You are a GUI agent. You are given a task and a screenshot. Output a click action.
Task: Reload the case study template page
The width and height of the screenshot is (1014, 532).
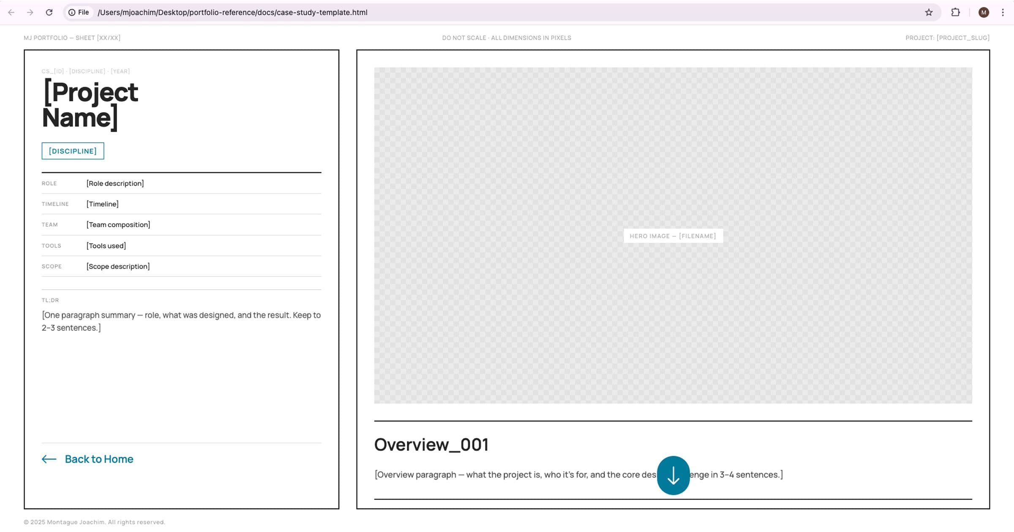coord(49,12)
